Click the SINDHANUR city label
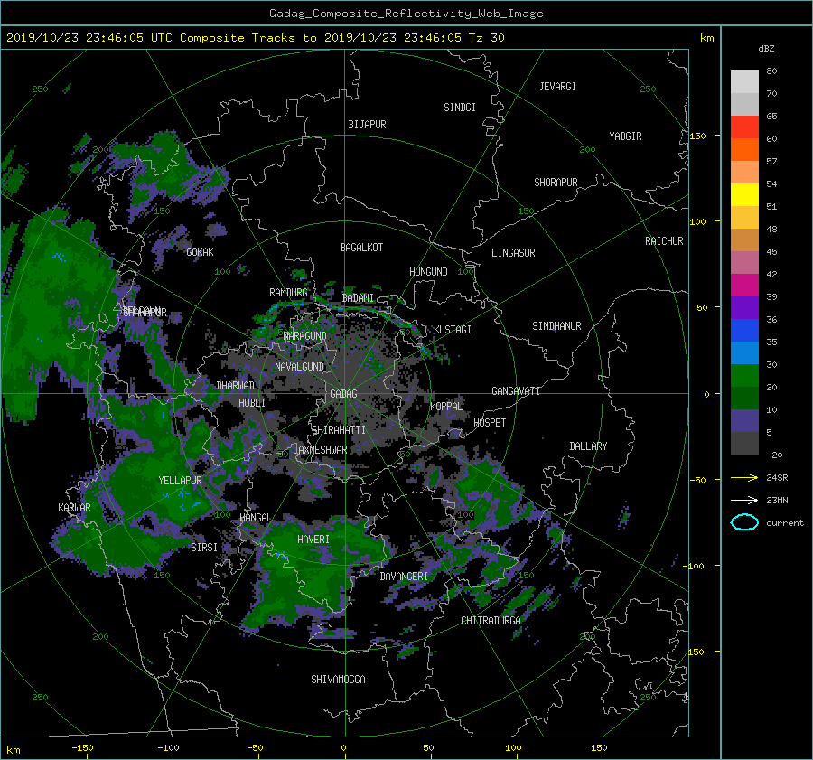Screen dimensions: 813x760 (556, 326)
